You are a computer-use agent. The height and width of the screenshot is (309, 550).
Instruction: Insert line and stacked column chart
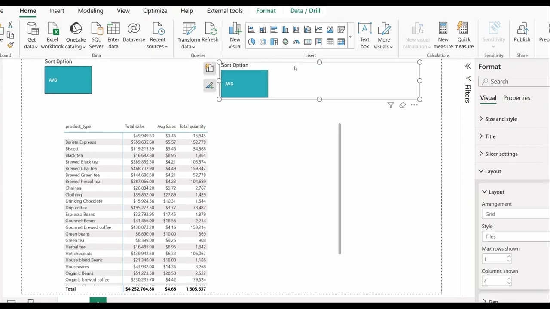tap(296, 30)
